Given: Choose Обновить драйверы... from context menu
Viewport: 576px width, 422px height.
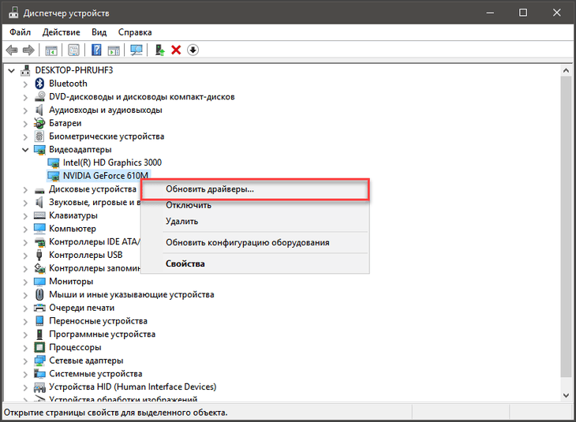Looking at the screenshot, I should pyautogui.click(x=255, y=189).
